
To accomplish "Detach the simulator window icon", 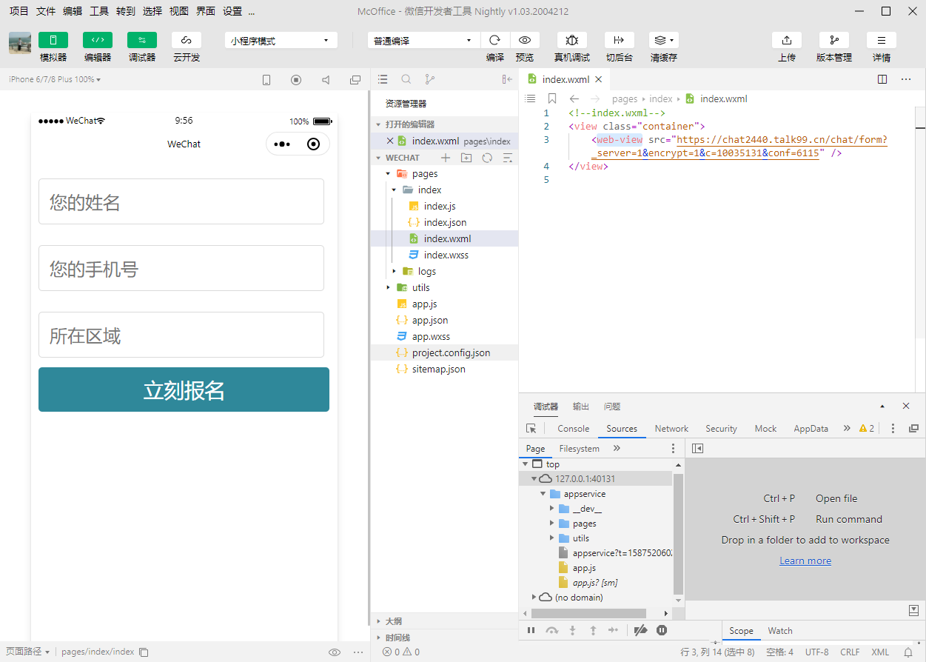I will tap(355, 80).
